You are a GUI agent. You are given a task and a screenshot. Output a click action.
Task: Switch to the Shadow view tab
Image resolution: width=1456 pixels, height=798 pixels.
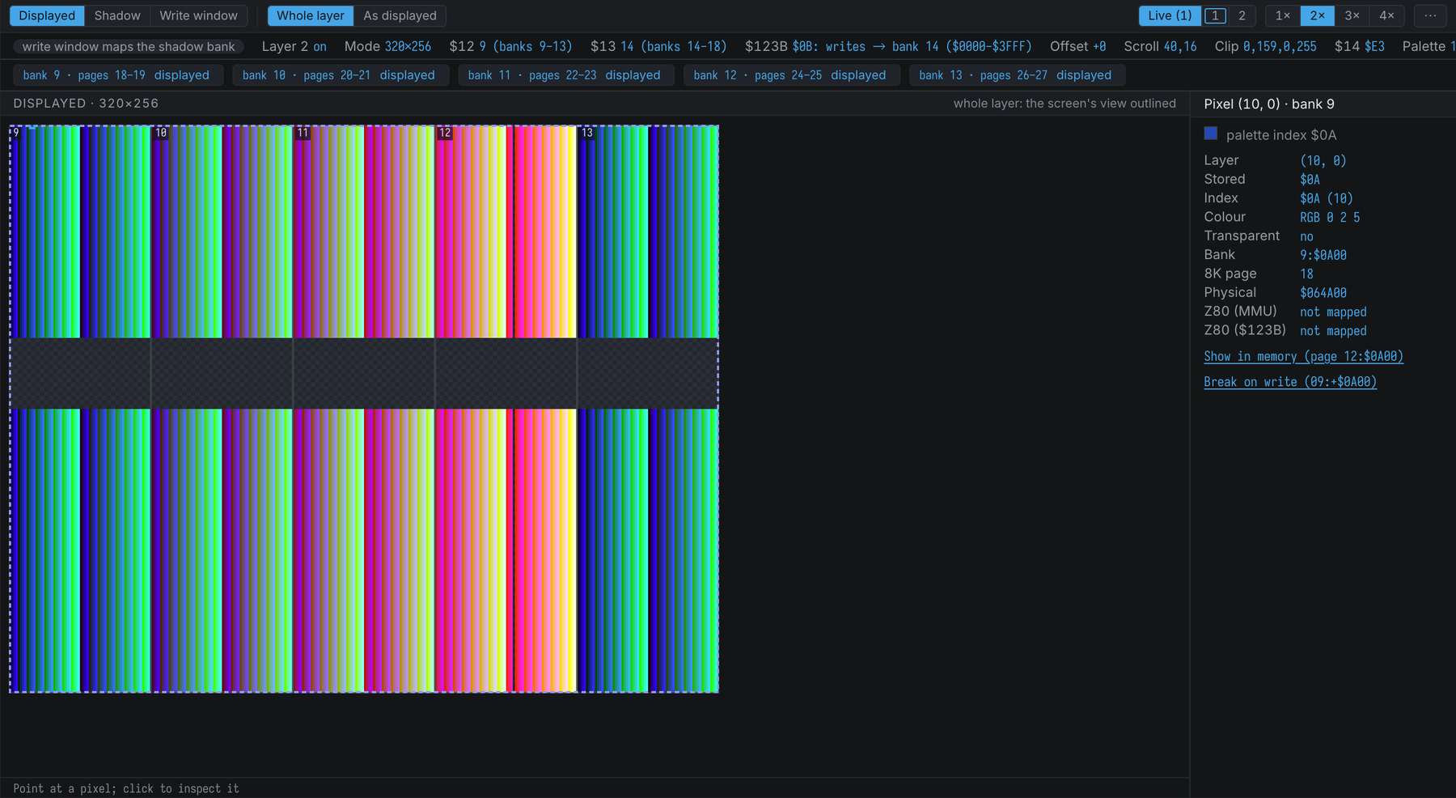[117, 15]
